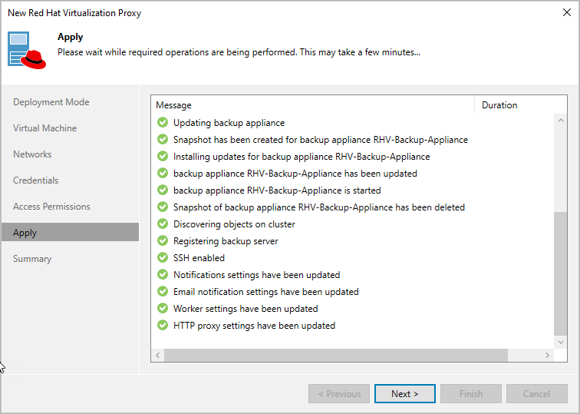
Task: Click the green check beside Updating backup appliance
Action: tap(163, 122)
